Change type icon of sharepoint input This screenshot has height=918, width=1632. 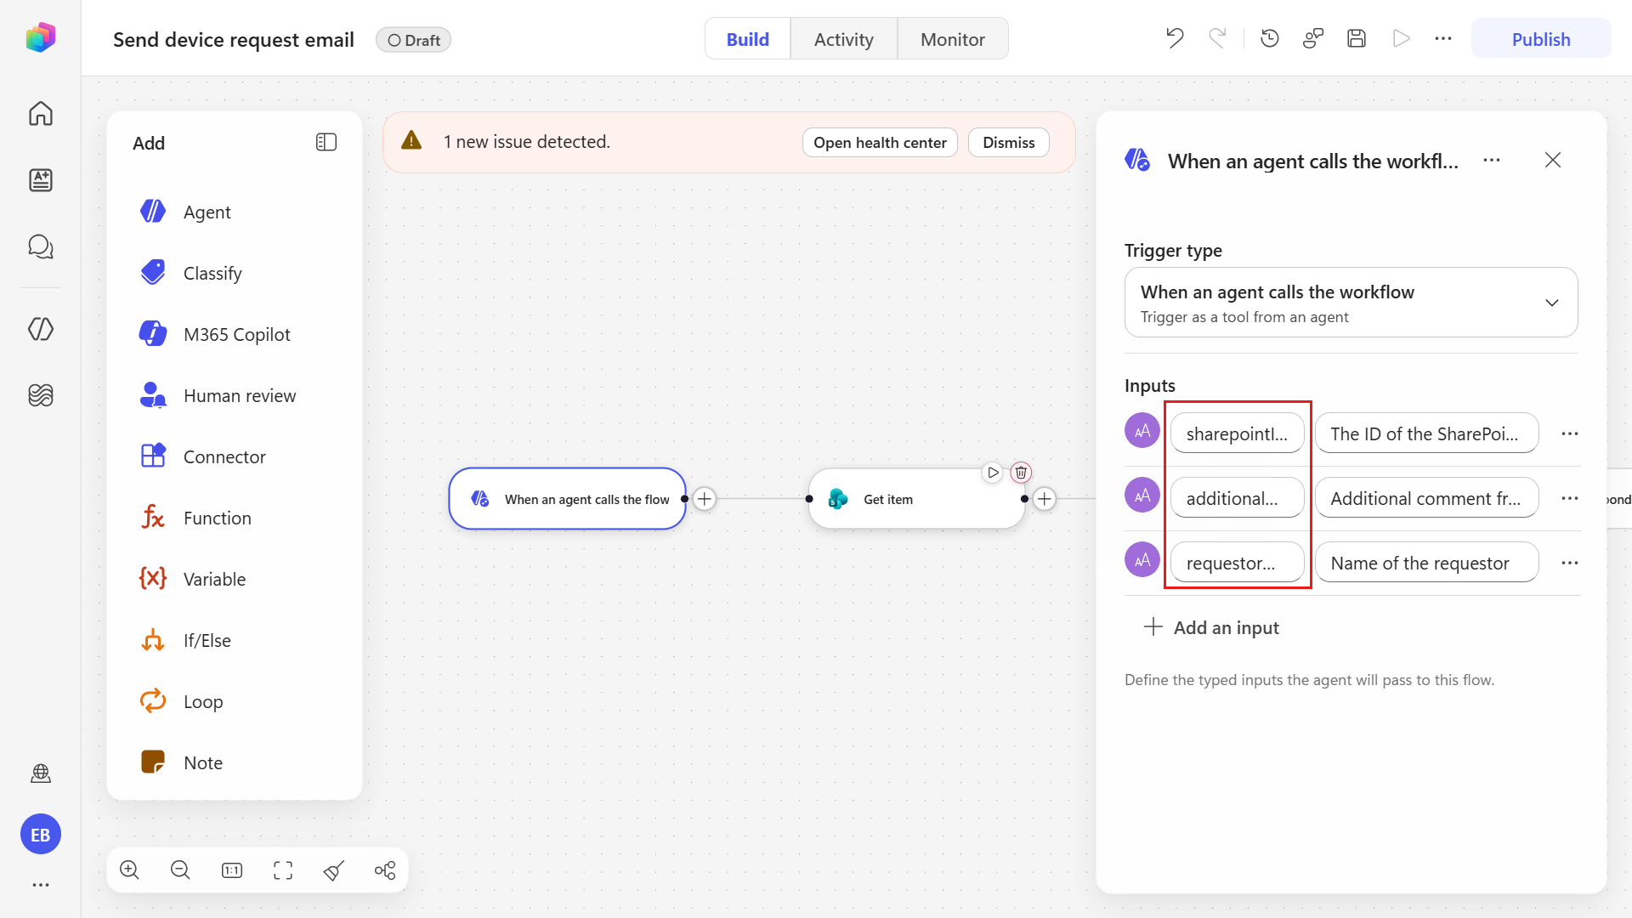[1142, 431]
